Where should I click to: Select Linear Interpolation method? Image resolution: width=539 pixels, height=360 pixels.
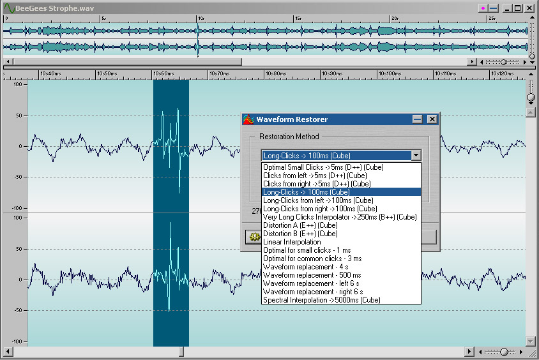click(292, 242)
